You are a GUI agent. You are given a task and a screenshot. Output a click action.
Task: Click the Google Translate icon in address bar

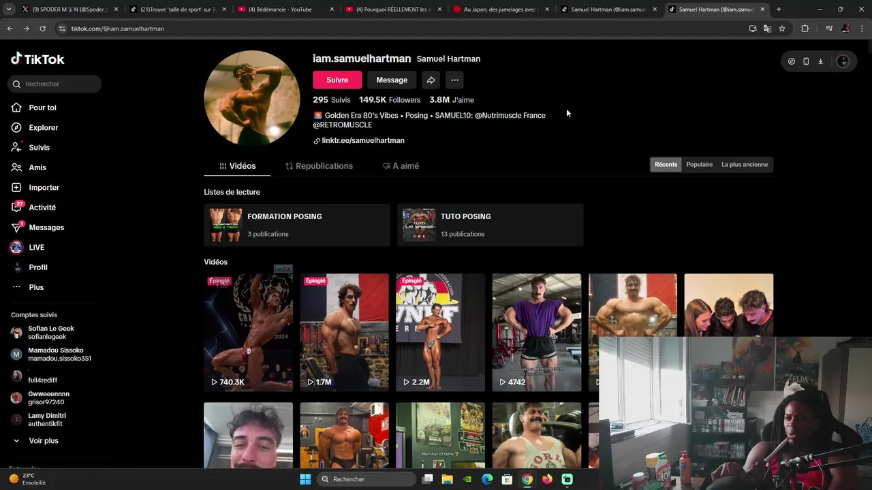[x=767, y=29]
